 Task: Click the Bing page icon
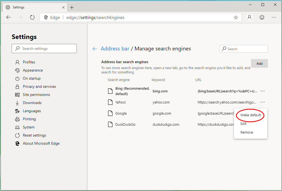tap(110, 91)
